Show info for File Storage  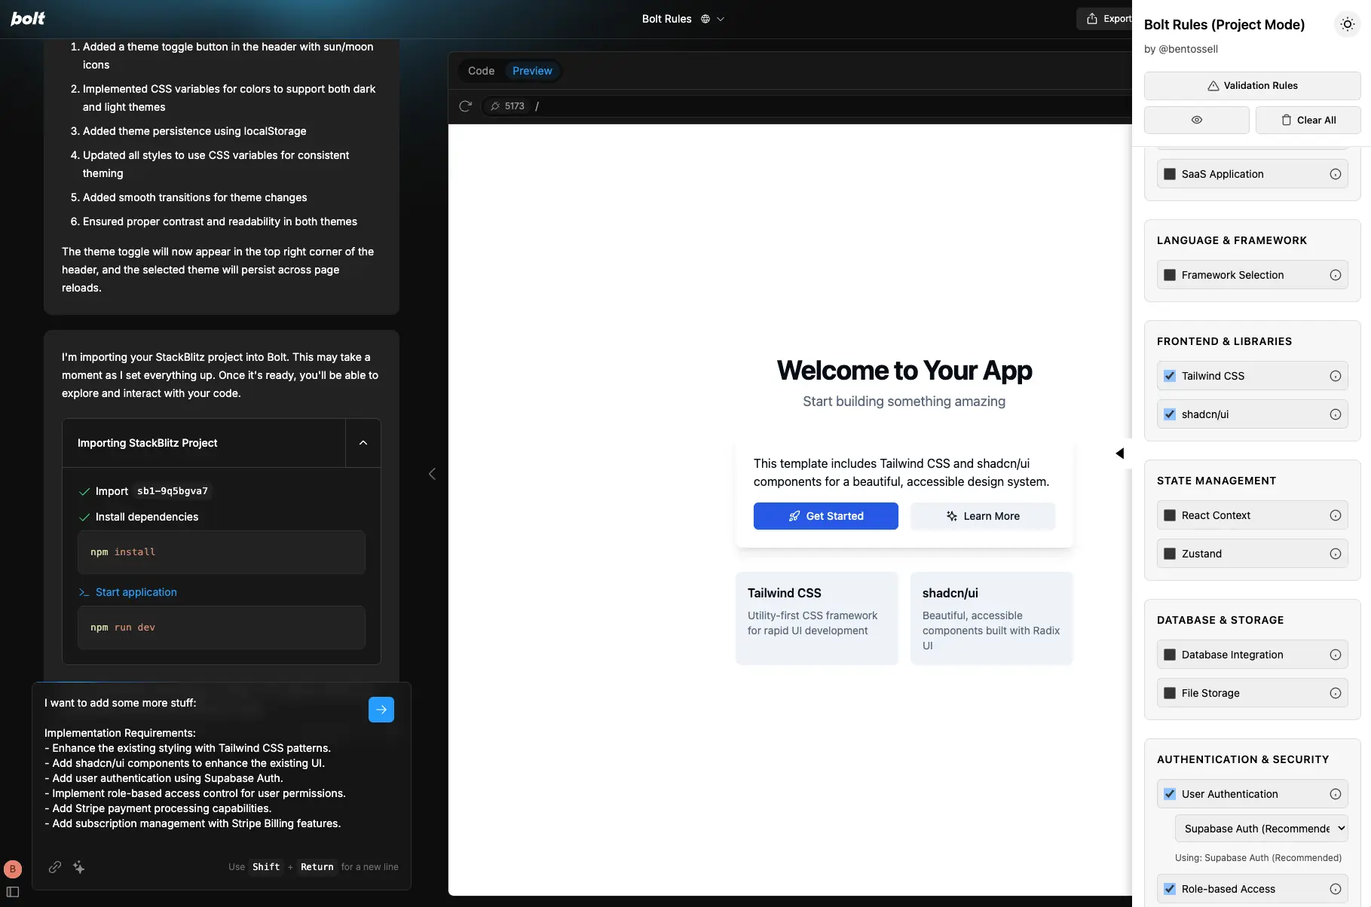coord(1336,693)
